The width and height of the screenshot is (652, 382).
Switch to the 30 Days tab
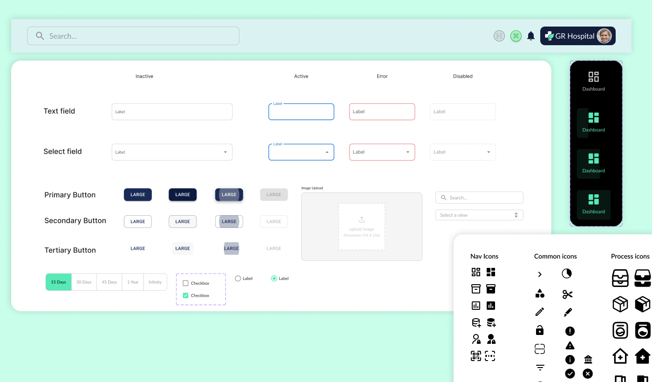coord(84,282)
